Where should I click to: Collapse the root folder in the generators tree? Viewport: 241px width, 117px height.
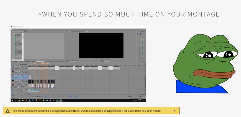tap(13, 33)
